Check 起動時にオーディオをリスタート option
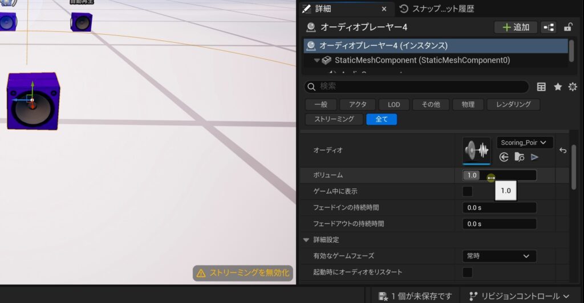The width and height of the screenshot is (584, 303). [467, 272]
